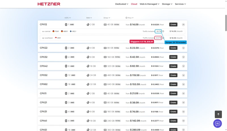The image size is (227, 131).
Task: Click the Finnish flag next to HEL1
Action: pyautogui.click(x=71, y=31)
